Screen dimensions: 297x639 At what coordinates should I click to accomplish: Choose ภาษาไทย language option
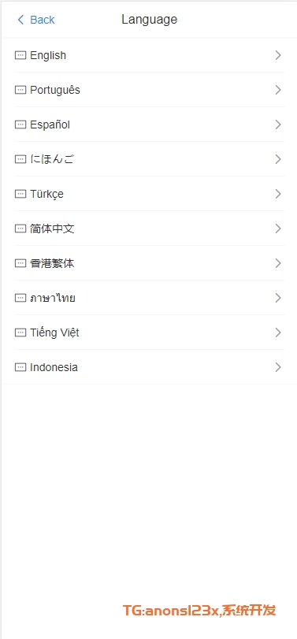(149, 298)
